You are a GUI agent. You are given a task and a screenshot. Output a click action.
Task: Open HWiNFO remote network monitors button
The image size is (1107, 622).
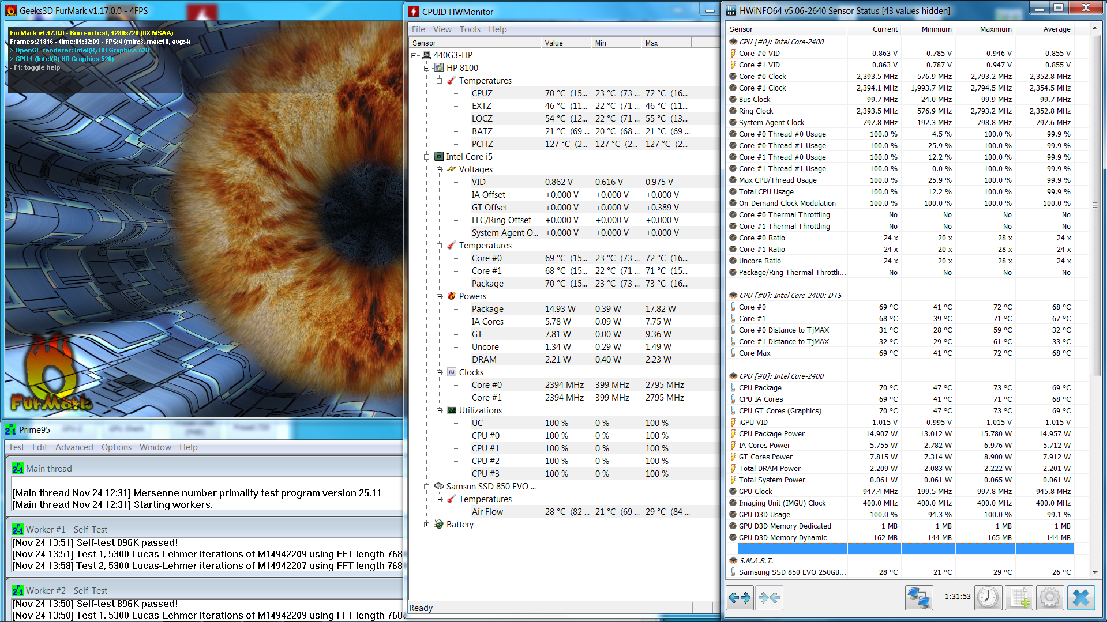click(919, 598)
